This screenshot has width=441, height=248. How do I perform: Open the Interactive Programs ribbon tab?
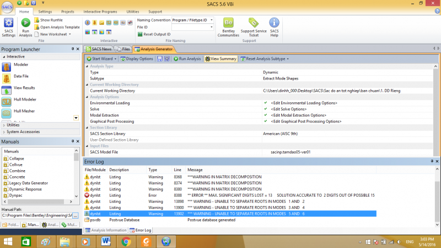100,12
